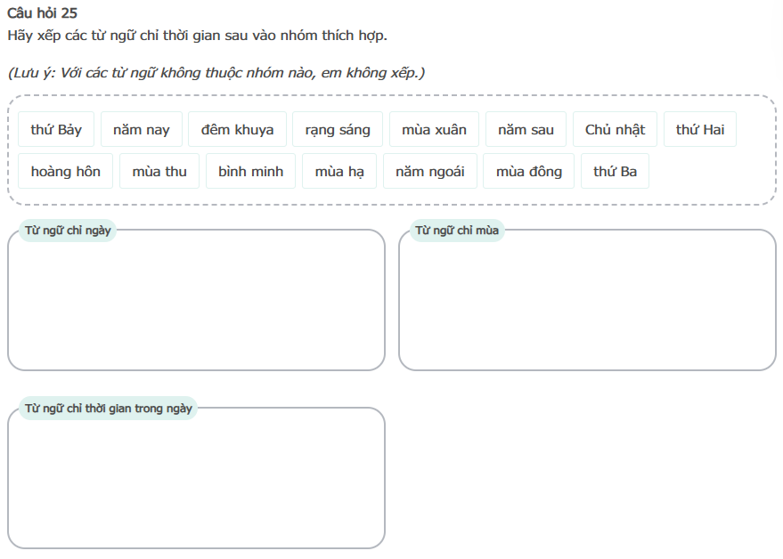Click the "mùa thu" word chip
The height and width of the screenshot is (559, 783).
click(x=159, y=172)
